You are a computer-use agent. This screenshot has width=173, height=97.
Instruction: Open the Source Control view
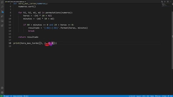[2, 12]
